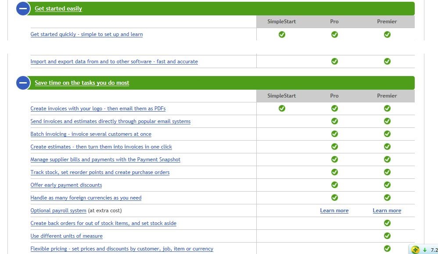The image size is (438, 254).
Task: Click Pro checkmark for Get started quickly
Action: (335, 34)
